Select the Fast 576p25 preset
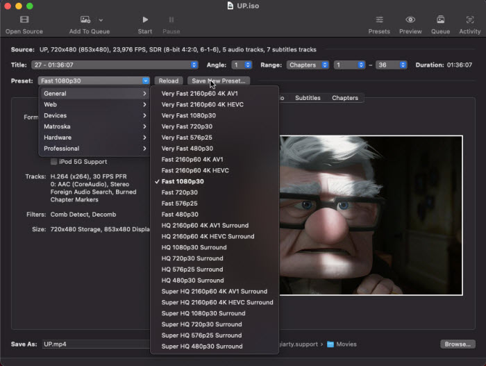Image resolution: width=486 pixels, height=366 pixels. pos(215,203)
